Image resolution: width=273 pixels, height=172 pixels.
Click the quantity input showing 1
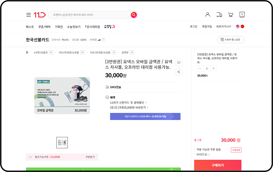coord(207,68)
